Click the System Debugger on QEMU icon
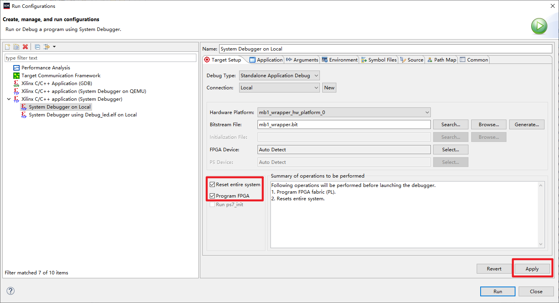Viewport: 559px width, 303px height. click(16, 91)
